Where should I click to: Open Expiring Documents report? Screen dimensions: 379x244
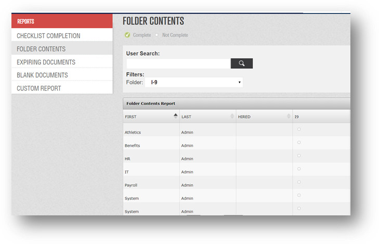coord(62,62)
